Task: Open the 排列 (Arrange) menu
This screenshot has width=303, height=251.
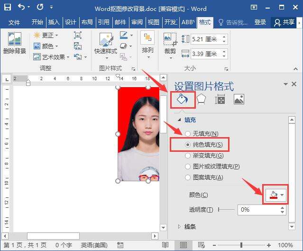Action: coord(148,45)
